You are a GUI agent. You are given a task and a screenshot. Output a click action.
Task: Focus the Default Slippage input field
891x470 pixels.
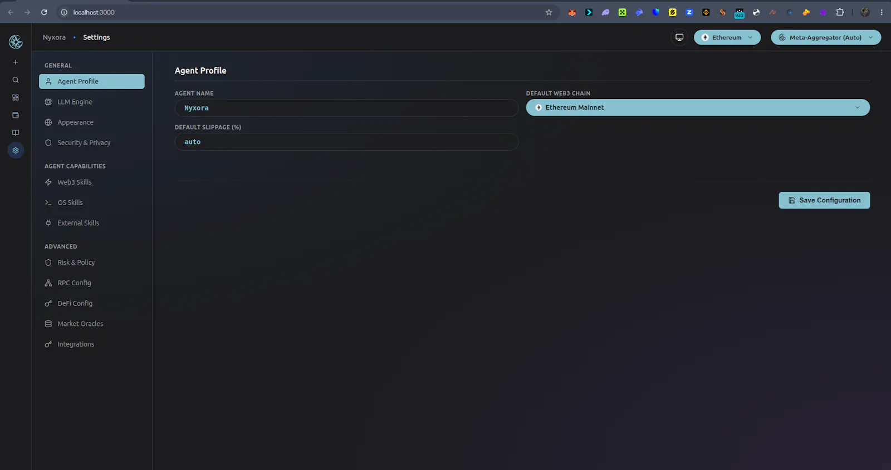click(346, 142)
